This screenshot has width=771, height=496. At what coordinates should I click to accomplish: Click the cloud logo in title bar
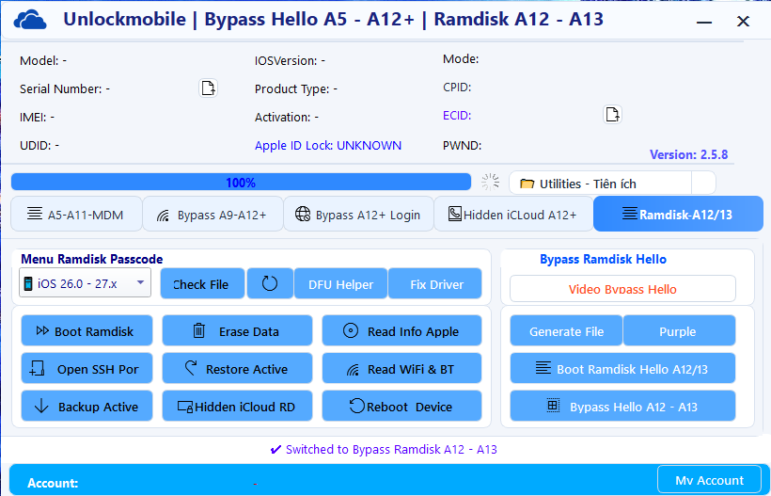(x=30, y=20)
